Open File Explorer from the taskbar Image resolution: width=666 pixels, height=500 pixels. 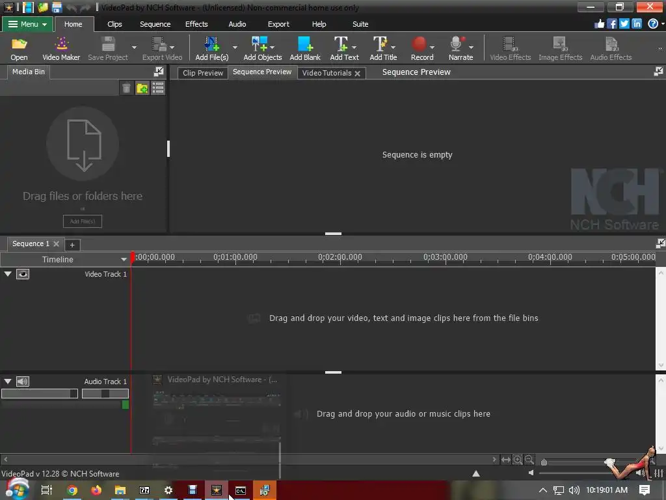(x=120, y=490)
